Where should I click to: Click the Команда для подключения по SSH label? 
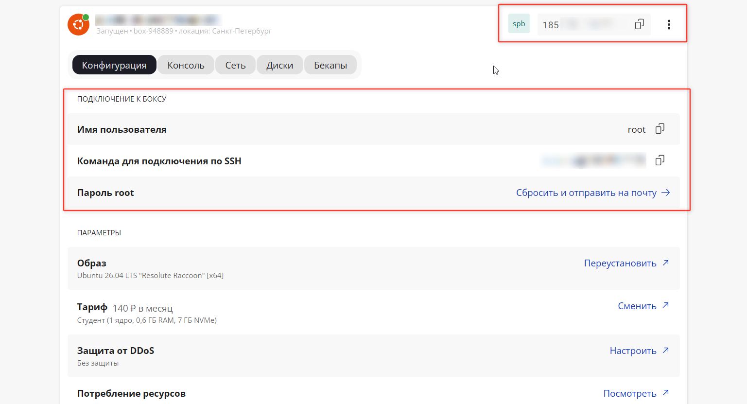tap(159, 161)
